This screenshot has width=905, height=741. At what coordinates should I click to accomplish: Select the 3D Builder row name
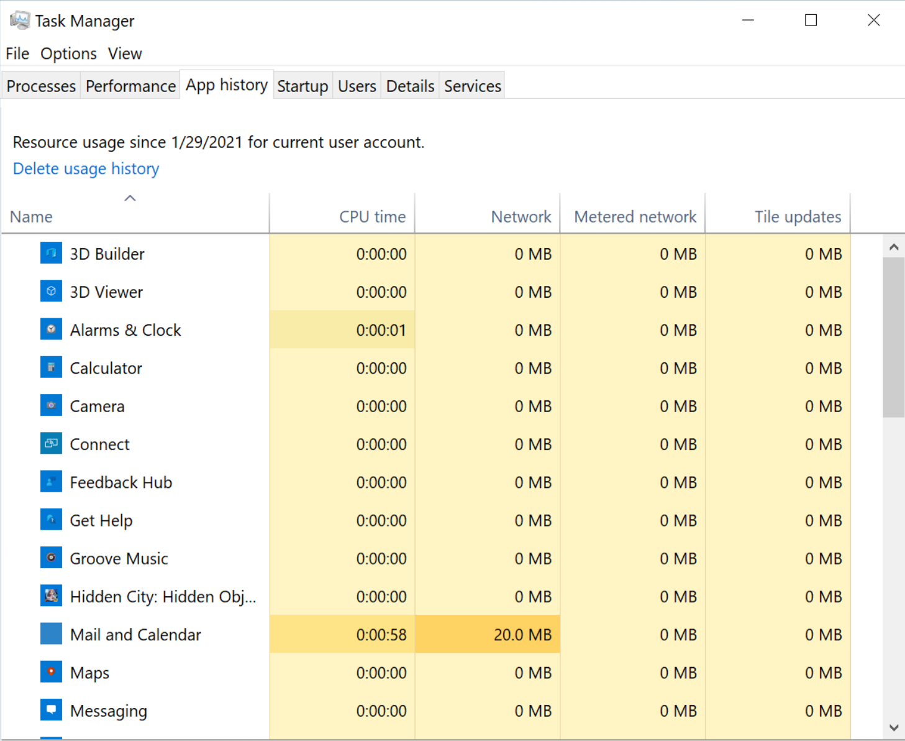tap(107, 254)
